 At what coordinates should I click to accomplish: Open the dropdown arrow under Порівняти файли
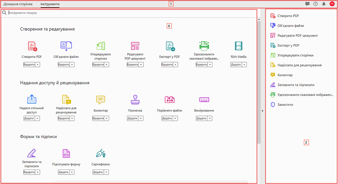click(x=175, y=118)
